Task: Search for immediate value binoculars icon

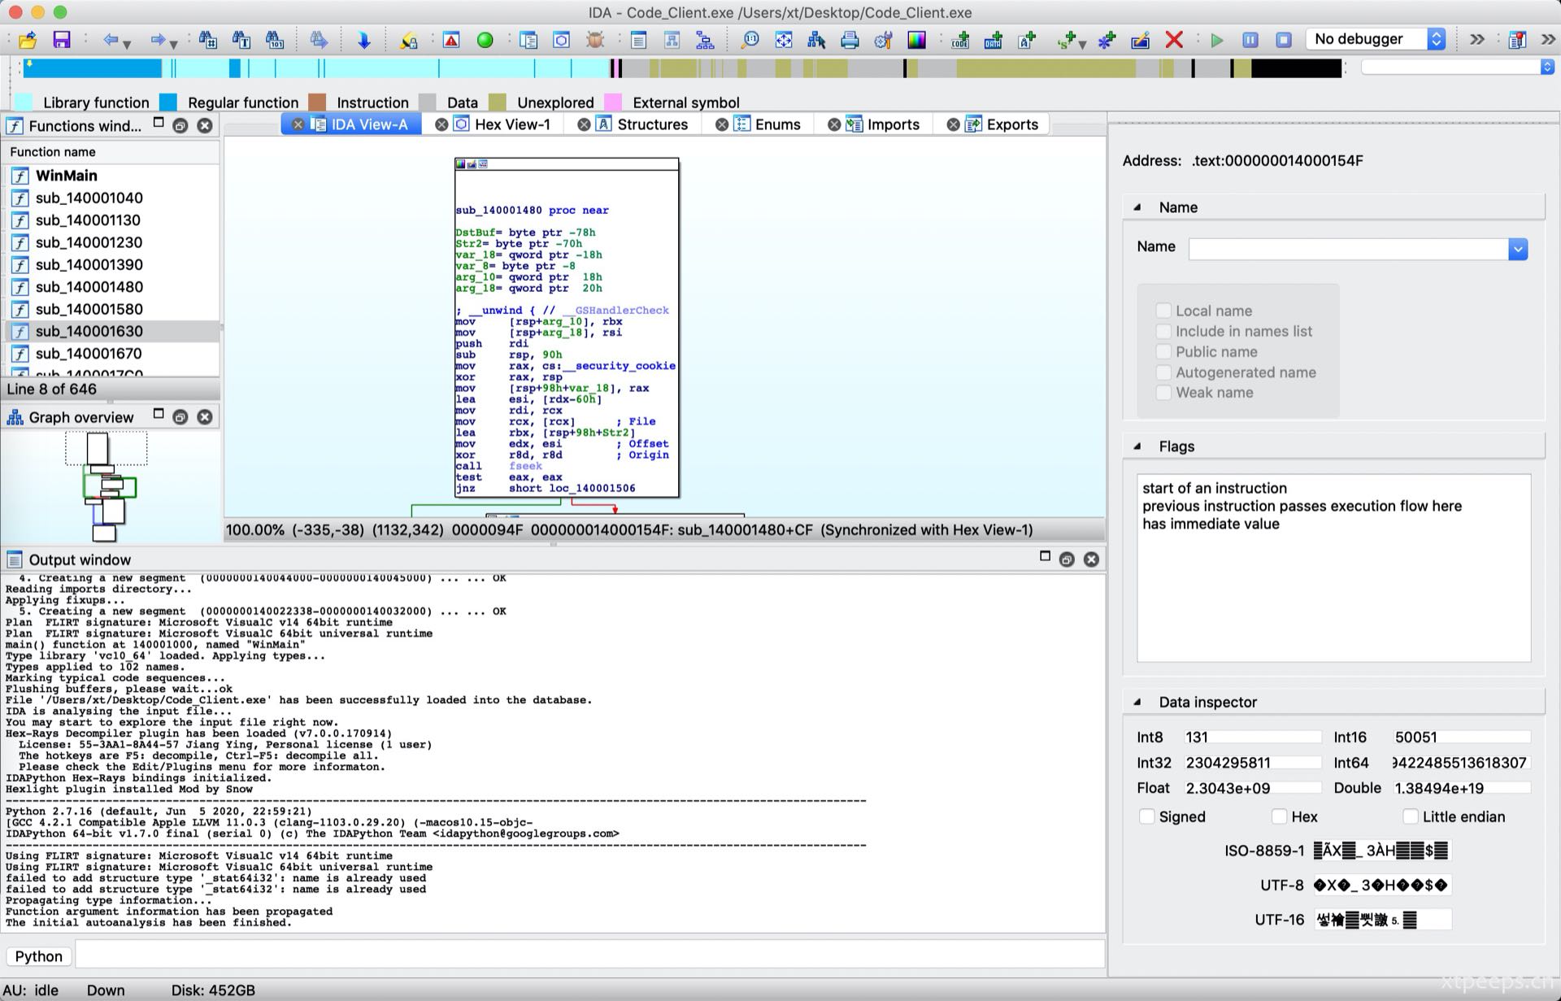Action: pos(208,40)
